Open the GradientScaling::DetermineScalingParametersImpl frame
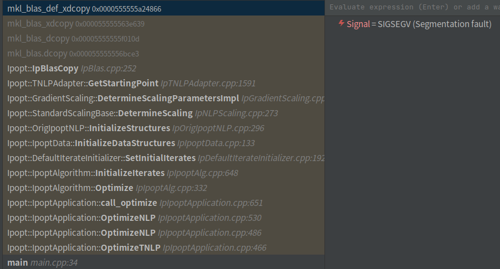 (166, 99)
